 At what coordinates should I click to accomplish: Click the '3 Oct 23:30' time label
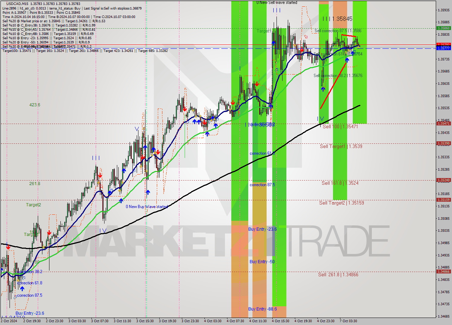point(191,321)
